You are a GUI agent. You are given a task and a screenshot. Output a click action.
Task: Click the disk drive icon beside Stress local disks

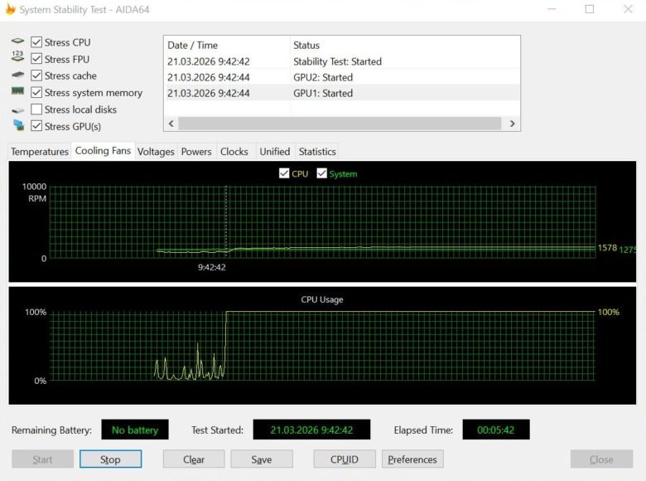click(x=17, y=110)
